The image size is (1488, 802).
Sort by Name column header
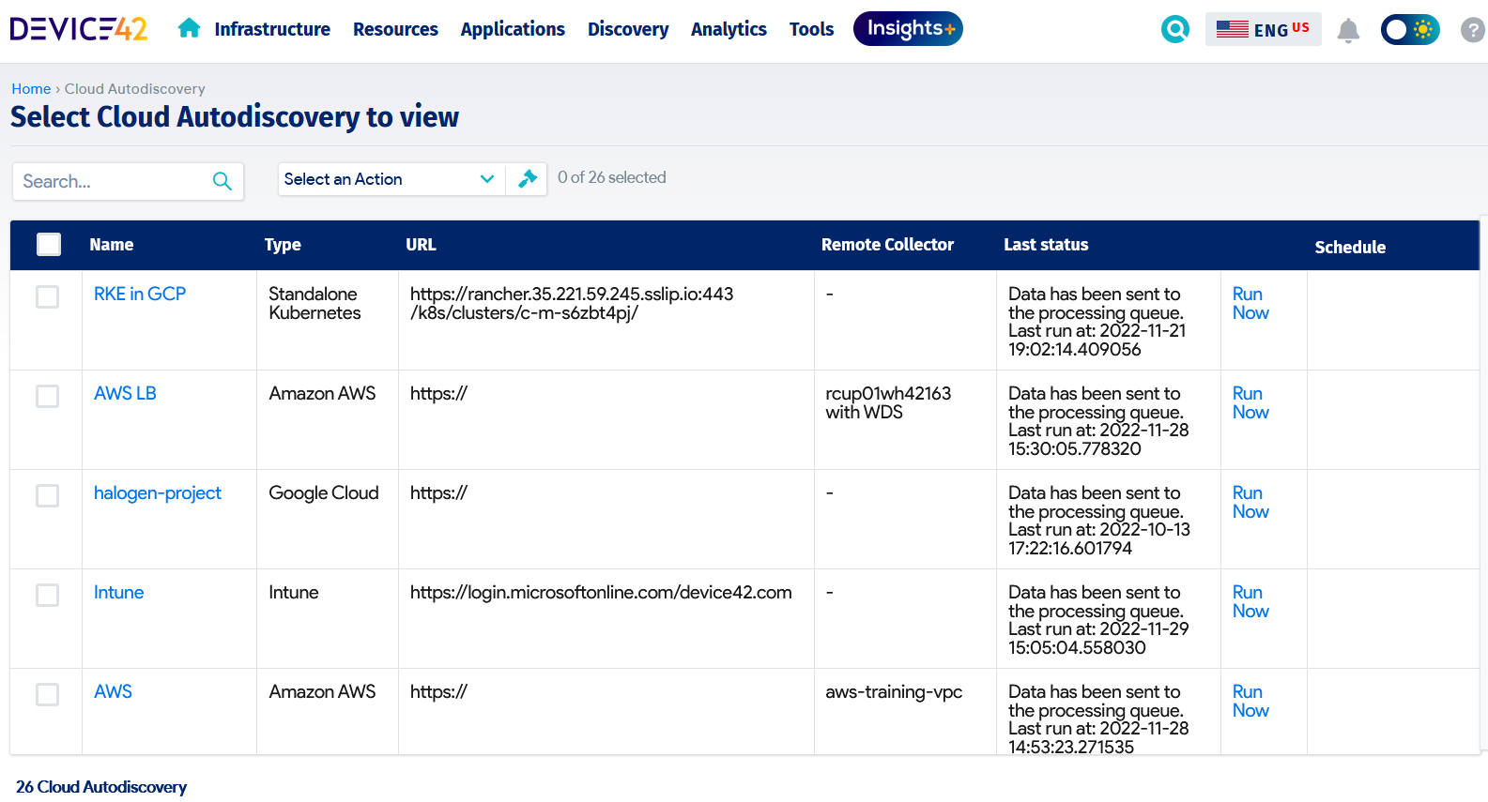[111, 245]
